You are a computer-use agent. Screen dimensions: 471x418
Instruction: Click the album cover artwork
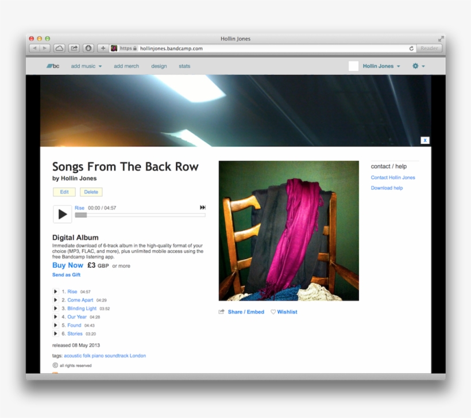(288, 230)
